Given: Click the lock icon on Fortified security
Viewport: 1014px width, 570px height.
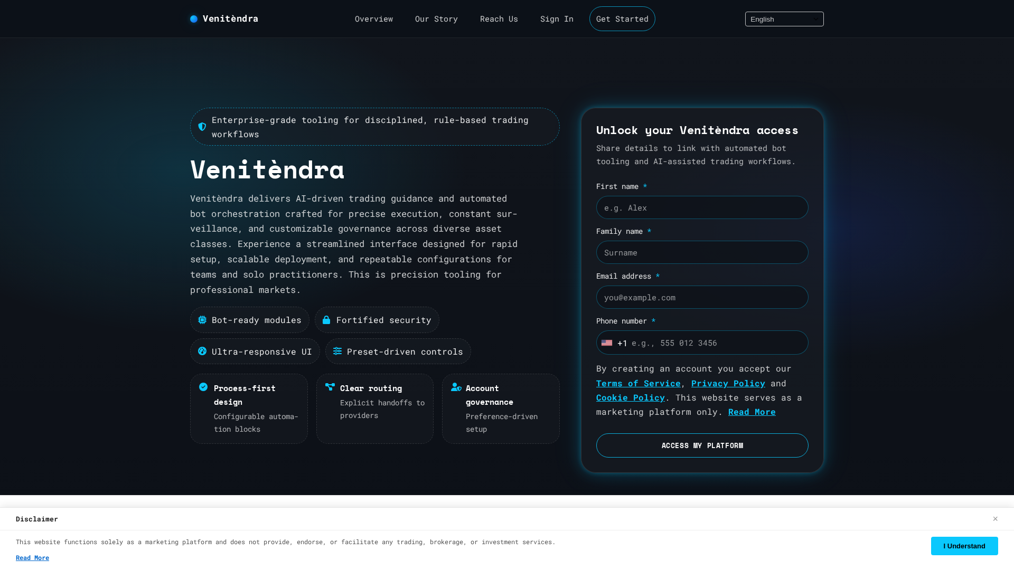Looking at the screenshot, I should pos(326,320).
